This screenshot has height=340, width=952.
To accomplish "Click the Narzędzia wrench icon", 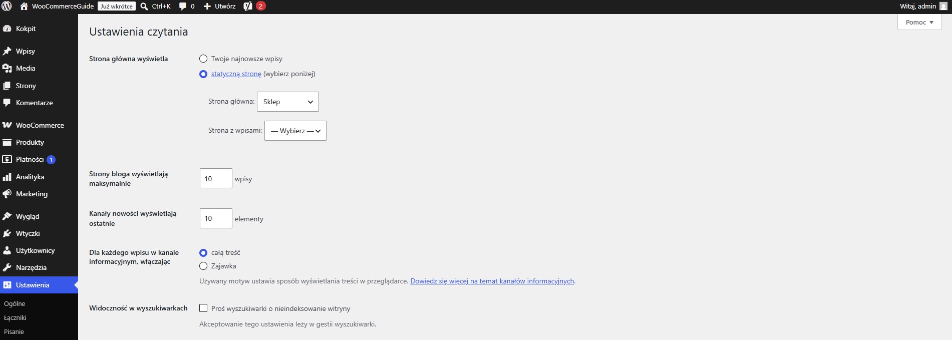I will [x=7, y=267].
